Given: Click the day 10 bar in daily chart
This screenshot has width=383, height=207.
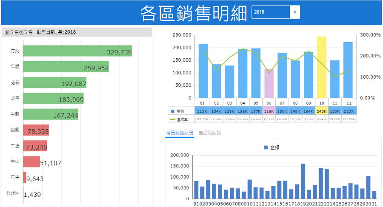Looking at the screenshot, I should pyautogui.click(x=250, y=189).
